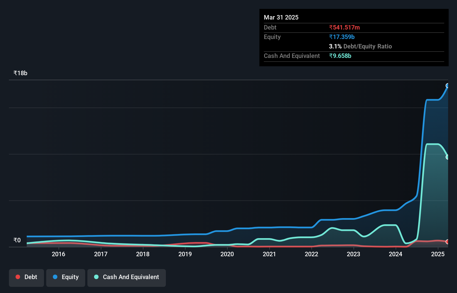This screenshot has width=457, height=293.
Task: Click the Debt row label in tooltip
Action: [x=270, y=27]
